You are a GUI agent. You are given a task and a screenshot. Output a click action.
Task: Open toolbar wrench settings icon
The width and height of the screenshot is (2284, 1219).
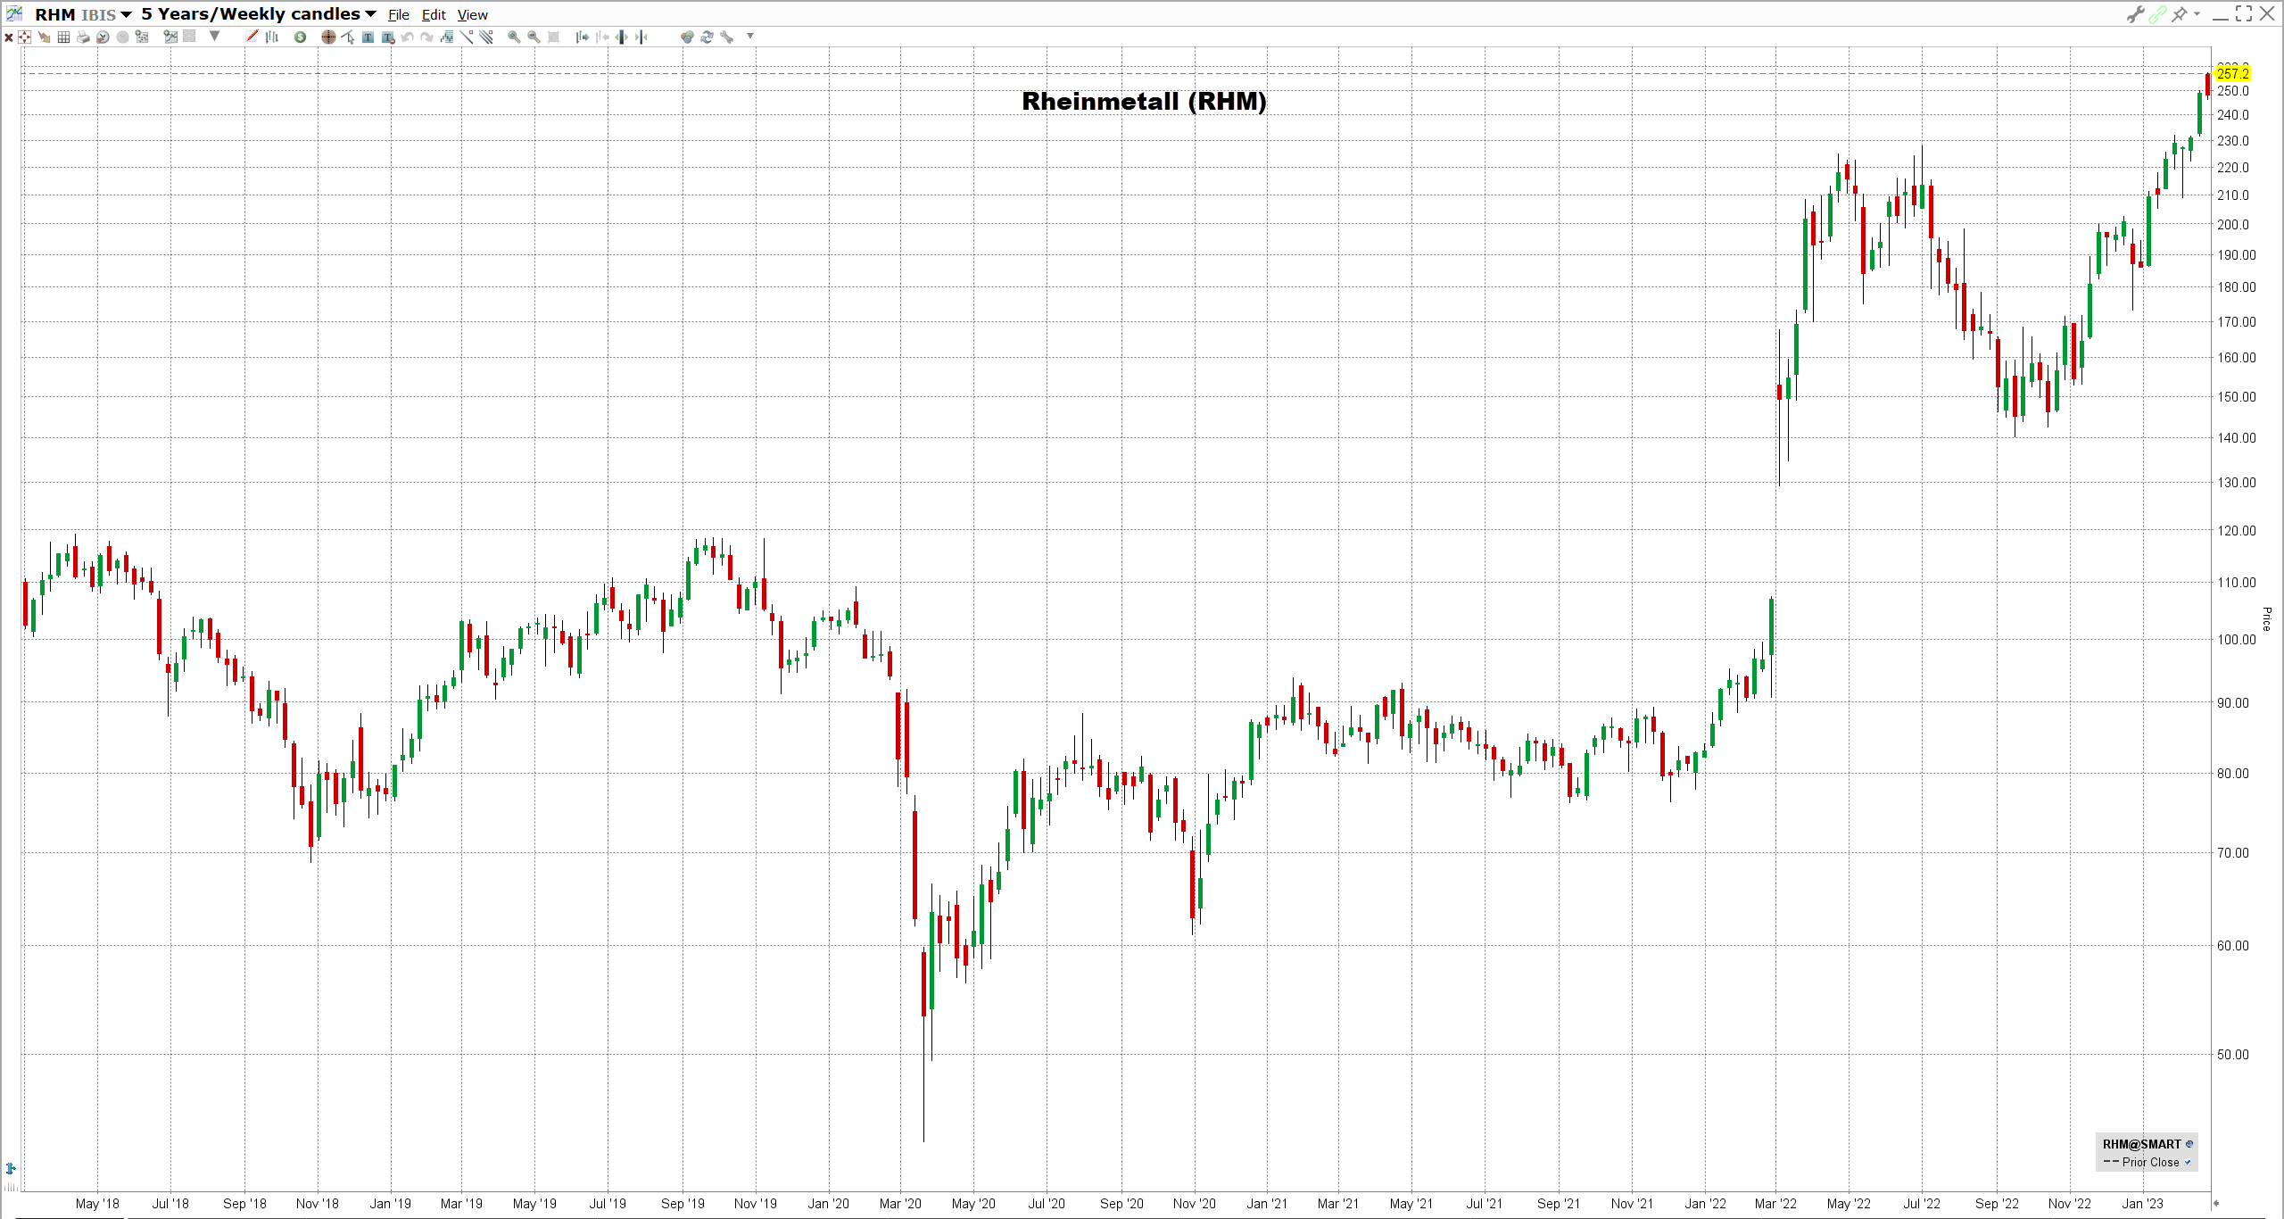click(727, 37)
